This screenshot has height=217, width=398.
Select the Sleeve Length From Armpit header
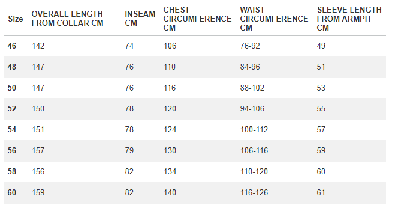349,19
